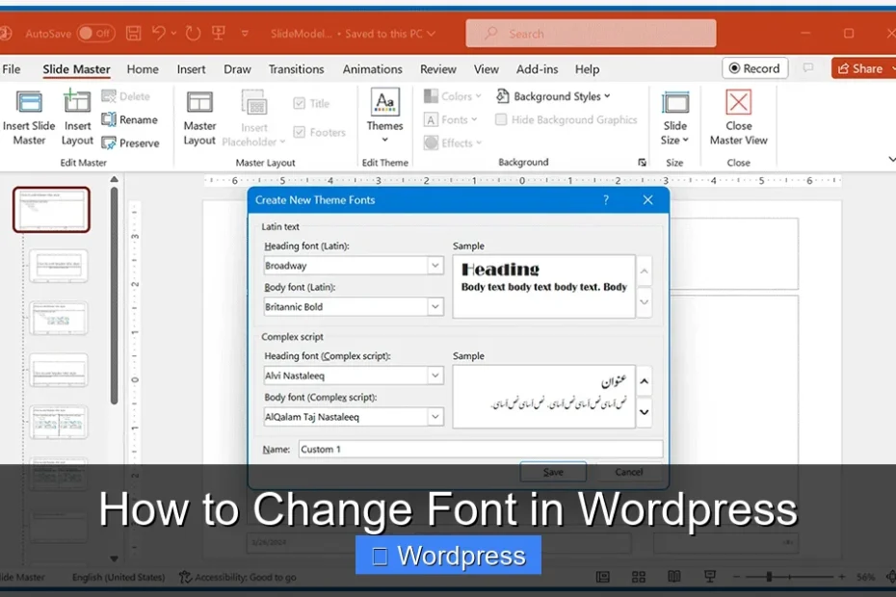This screenshot has height=597, width=896.
Task: Switch to the Draw tab
Action: pos(237,69)
